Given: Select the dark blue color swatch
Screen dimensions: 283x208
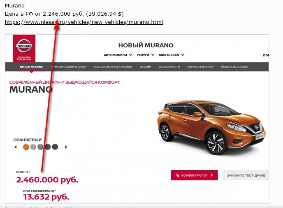Looking at the screenshot, I should point(55,147).
